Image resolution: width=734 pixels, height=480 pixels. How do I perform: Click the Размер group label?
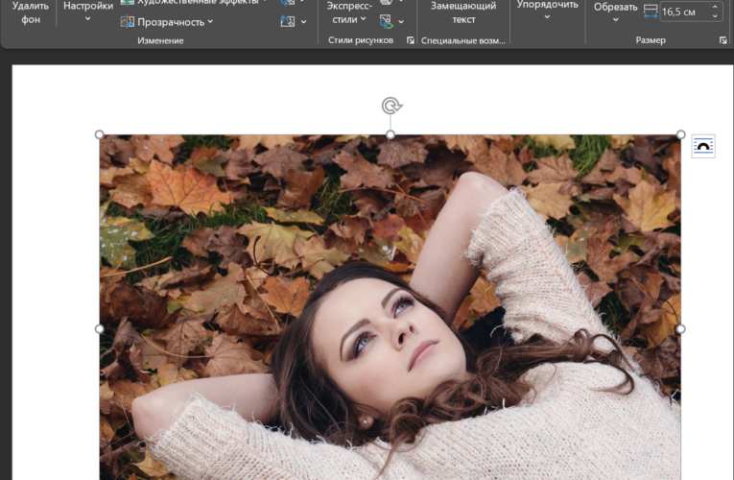(651, 40)
